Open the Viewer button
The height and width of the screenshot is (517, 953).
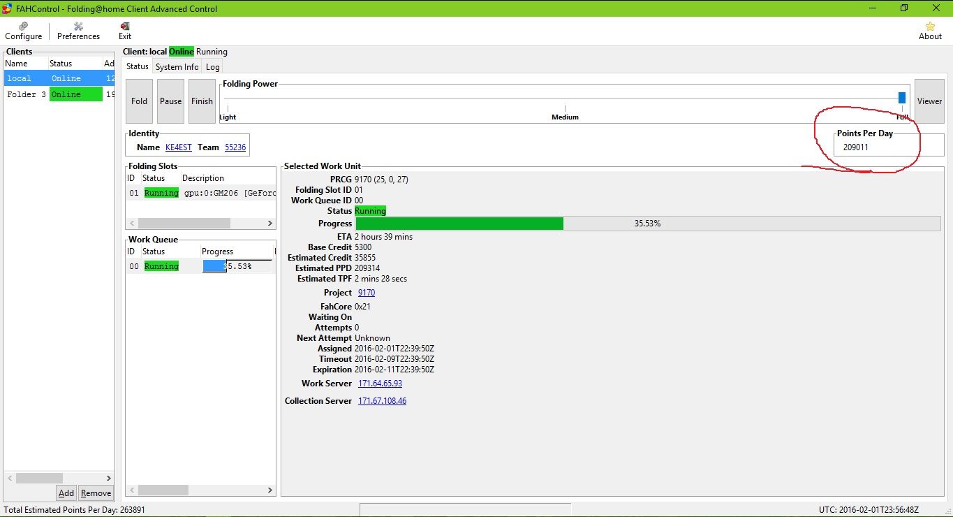[929, 101]
